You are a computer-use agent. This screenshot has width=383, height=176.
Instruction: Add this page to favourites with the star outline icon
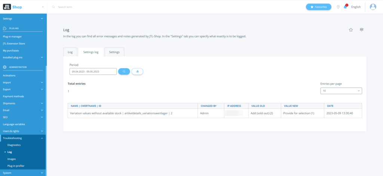tap(351, 30)
